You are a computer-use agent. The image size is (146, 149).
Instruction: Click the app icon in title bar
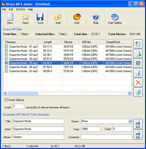[x=3, y=4]
